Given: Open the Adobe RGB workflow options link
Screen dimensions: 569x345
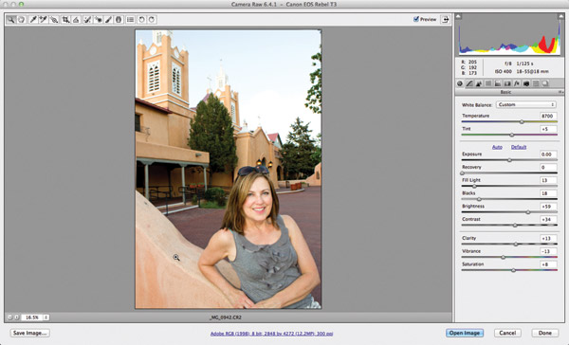Looking at the screenshot, I should pos(271,334).
